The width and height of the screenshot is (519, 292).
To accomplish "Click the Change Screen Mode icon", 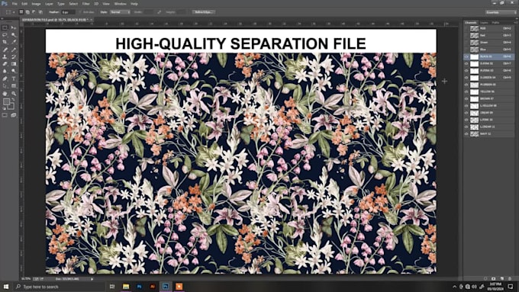I will coord(14,115).
